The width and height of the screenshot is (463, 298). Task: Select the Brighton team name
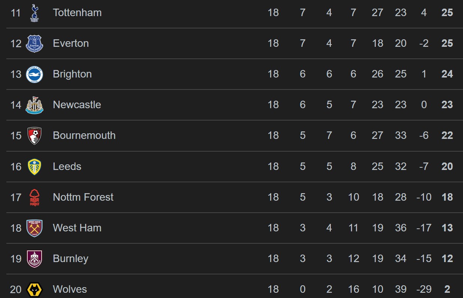72,74
